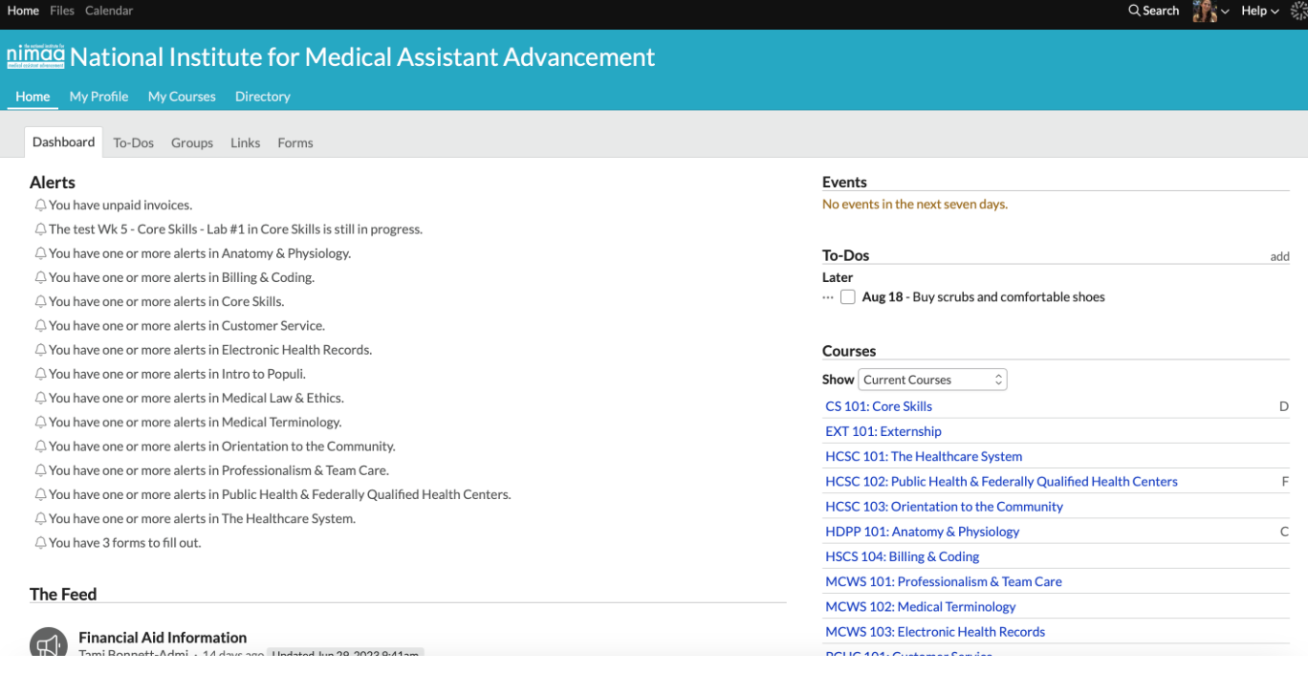Click bell icon beside Wk 5 Core Skills test alert
Viewport: 1308px width, 696px height.
pyautogui.click(x=40, y=229)
